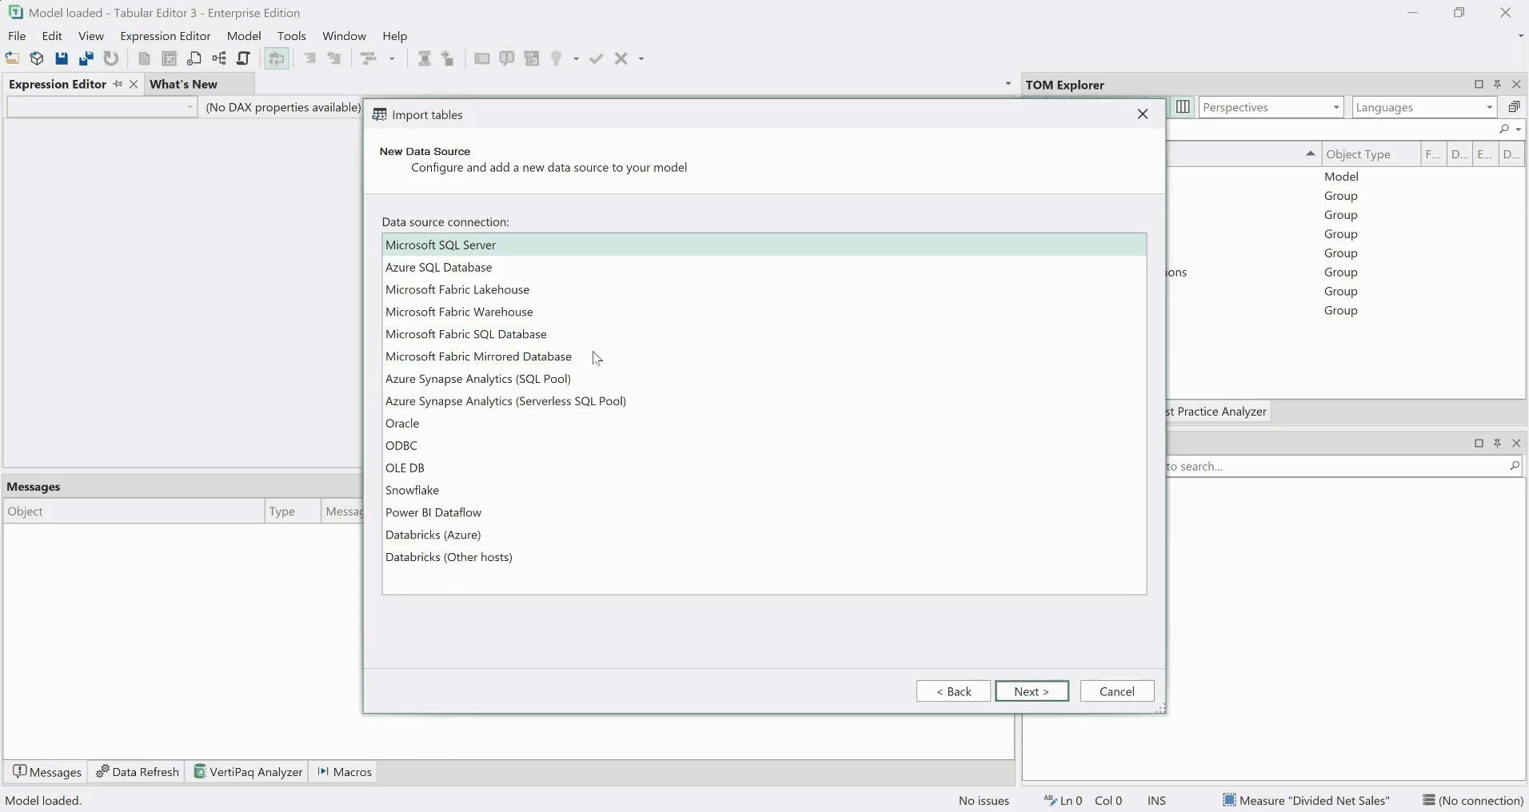
Task: Open the tab list dropdown arrow near What's New
Action: coord(1008,84)
